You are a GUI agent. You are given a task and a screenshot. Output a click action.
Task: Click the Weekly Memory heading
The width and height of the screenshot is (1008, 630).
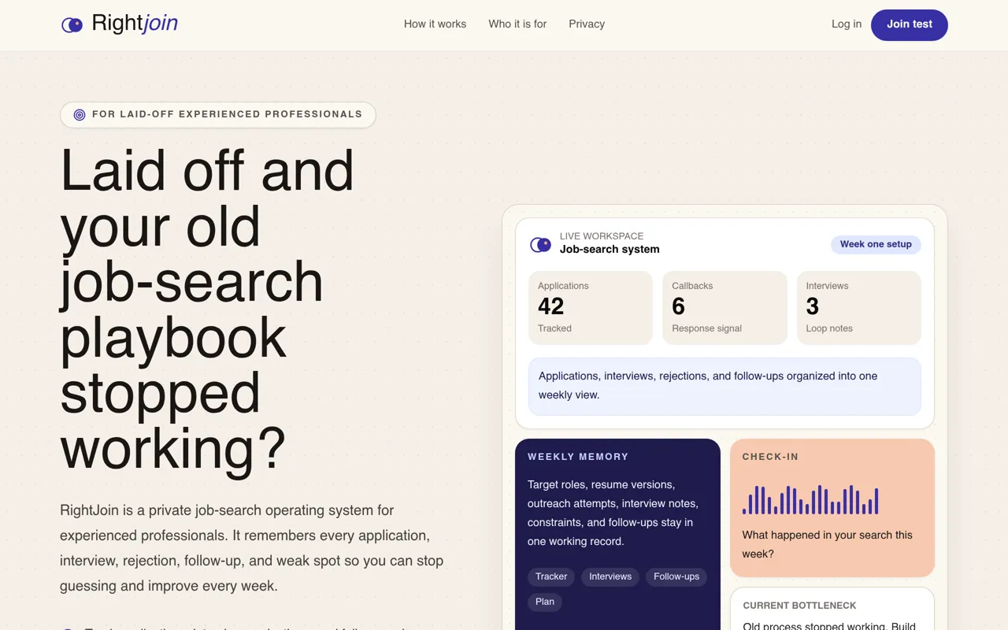point(578,457)
